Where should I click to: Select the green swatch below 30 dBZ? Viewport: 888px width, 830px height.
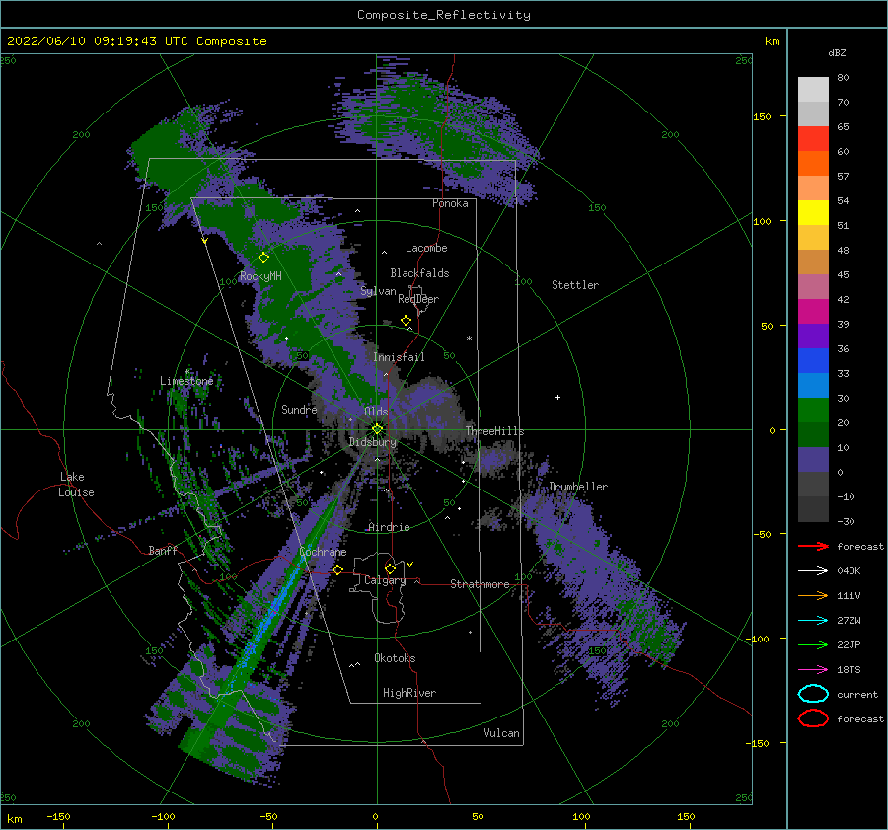point(813,411)
